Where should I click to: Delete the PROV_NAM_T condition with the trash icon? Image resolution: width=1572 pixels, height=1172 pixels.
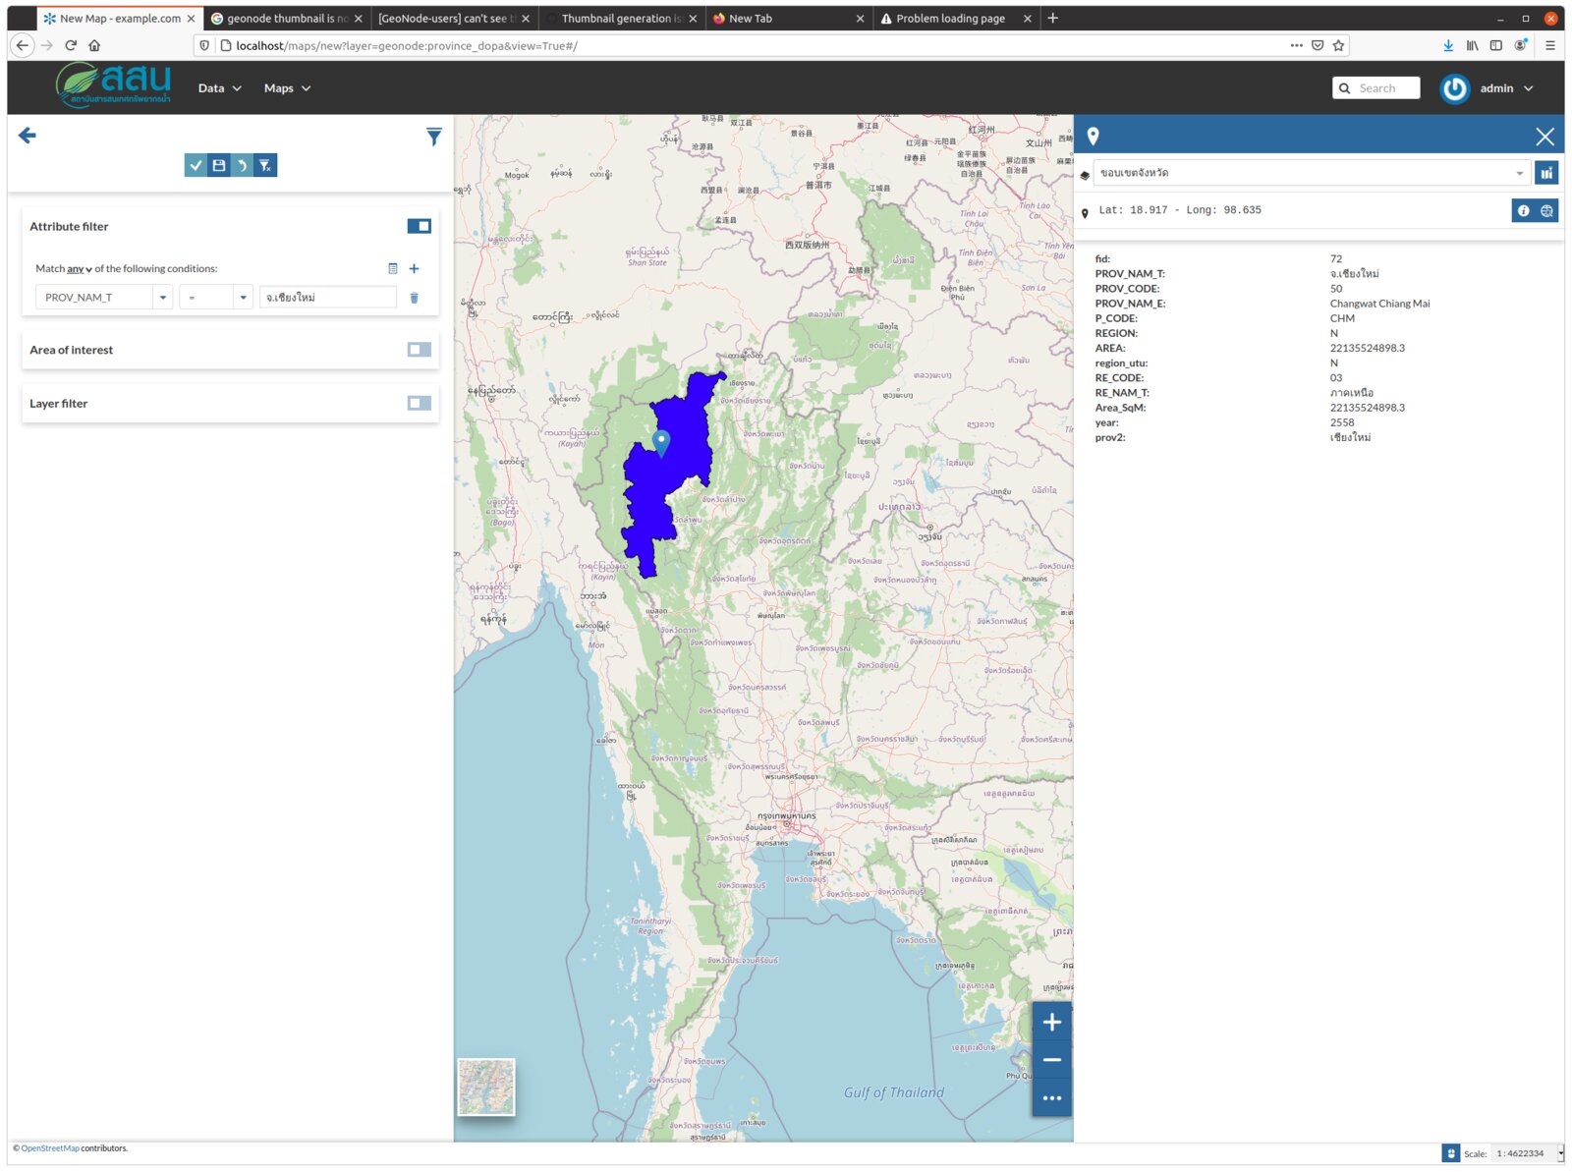(x=414, y=298)
